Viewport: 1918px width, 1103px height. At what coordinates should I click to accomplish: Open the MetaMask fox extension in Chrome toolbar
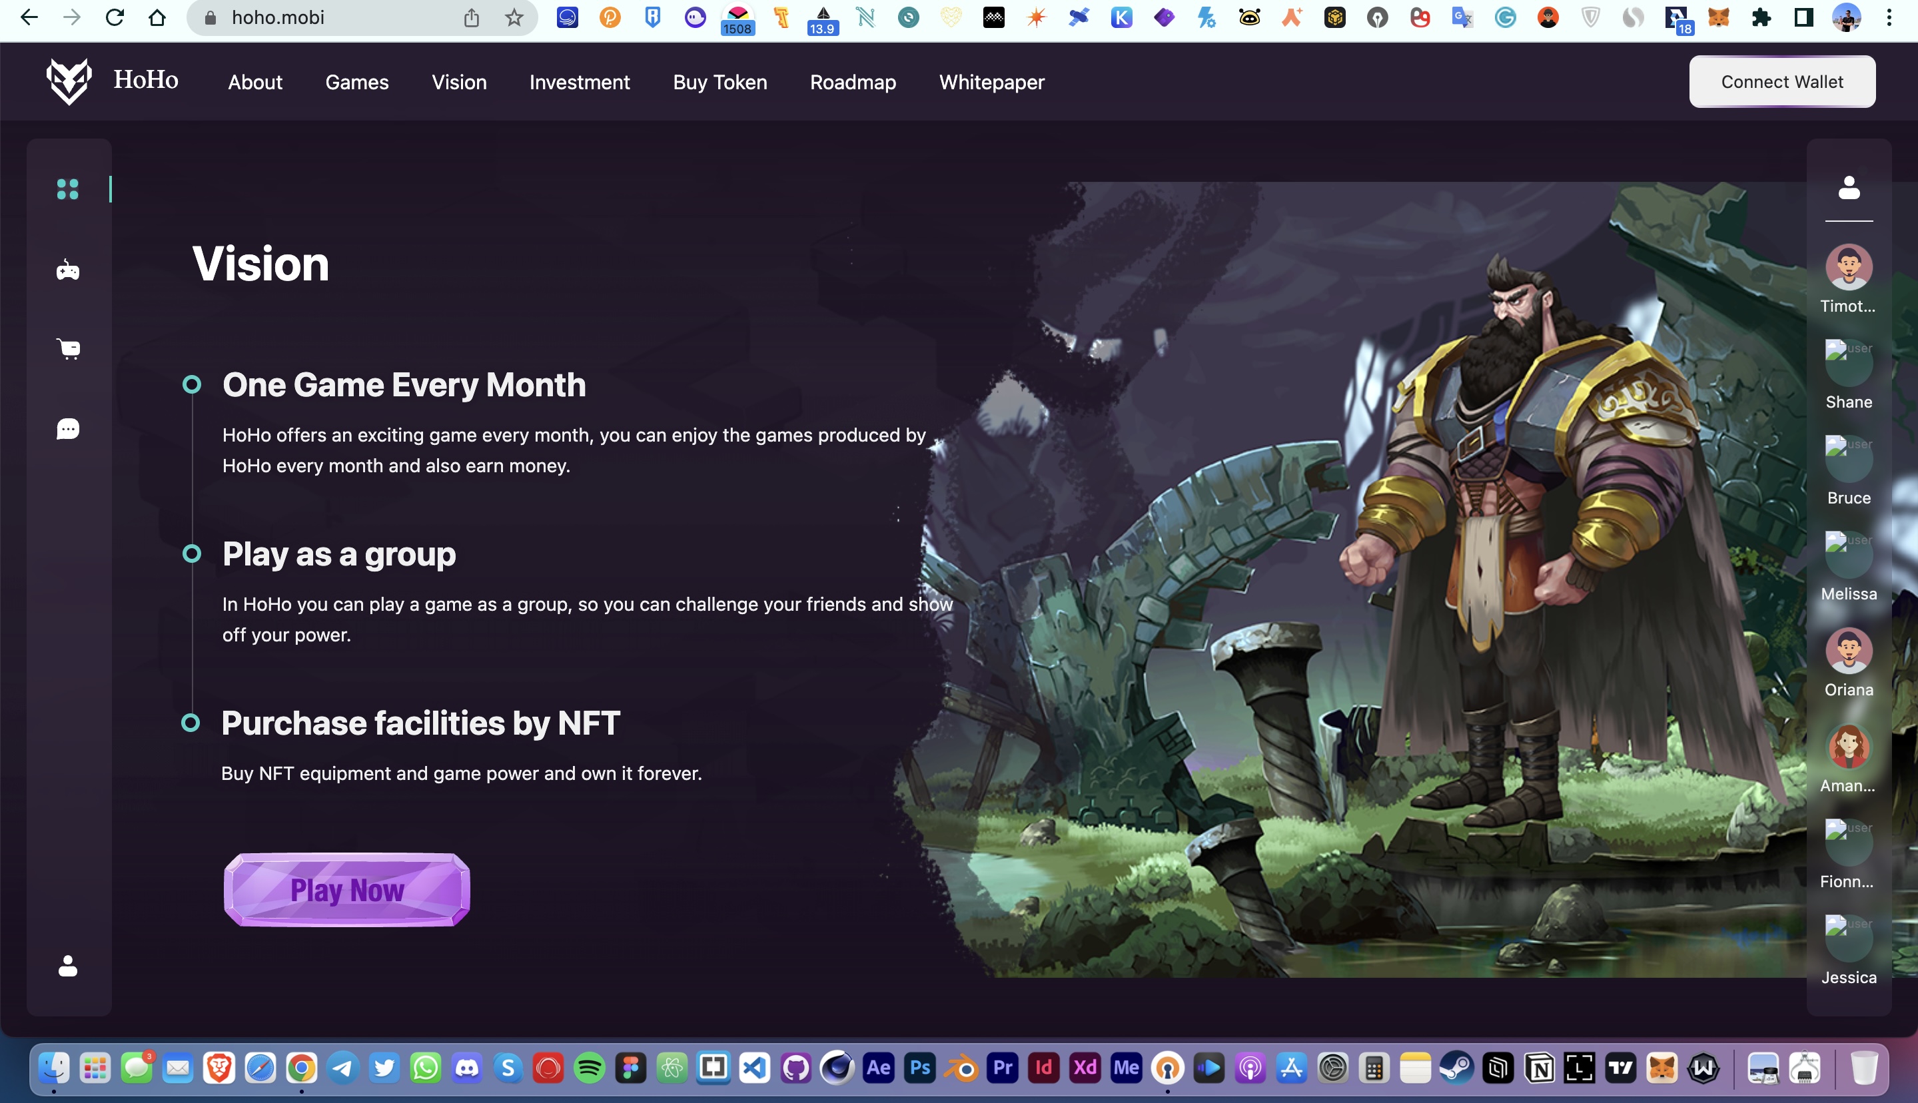coord(1719,17)
